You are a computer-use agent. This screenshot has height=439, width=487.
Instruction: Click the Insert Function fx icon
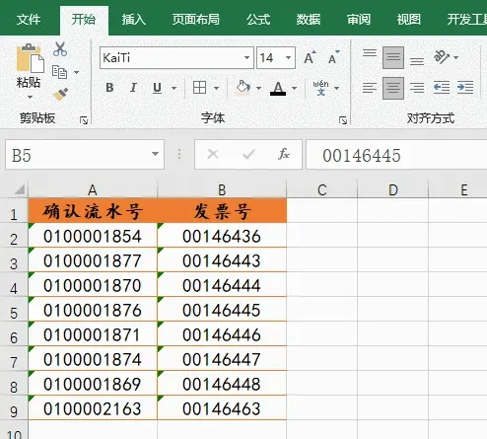[284, 154]
